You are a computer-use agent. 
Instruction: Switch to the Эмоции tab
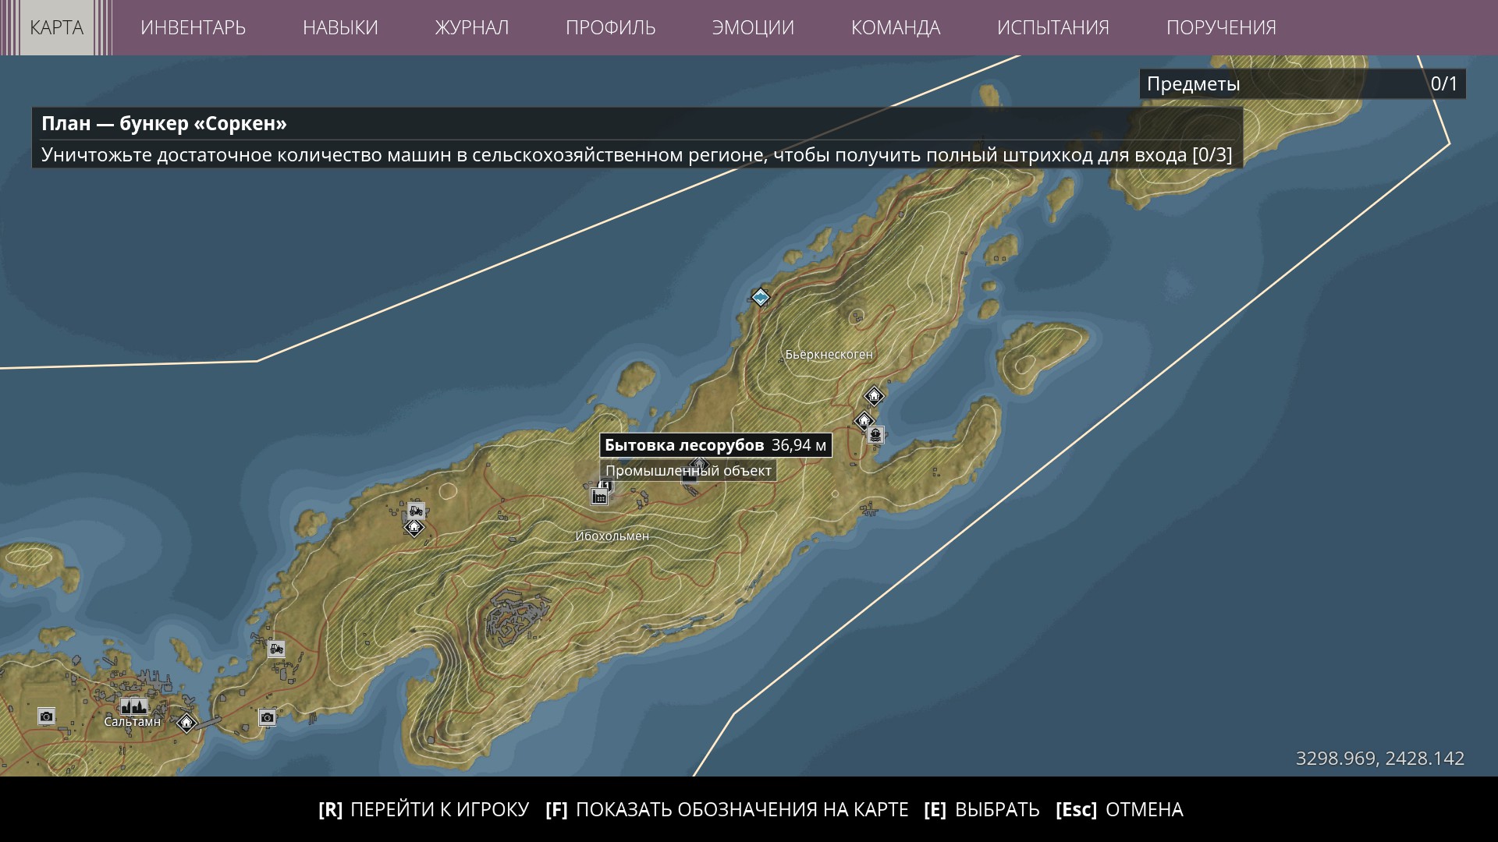pos(753,27)
